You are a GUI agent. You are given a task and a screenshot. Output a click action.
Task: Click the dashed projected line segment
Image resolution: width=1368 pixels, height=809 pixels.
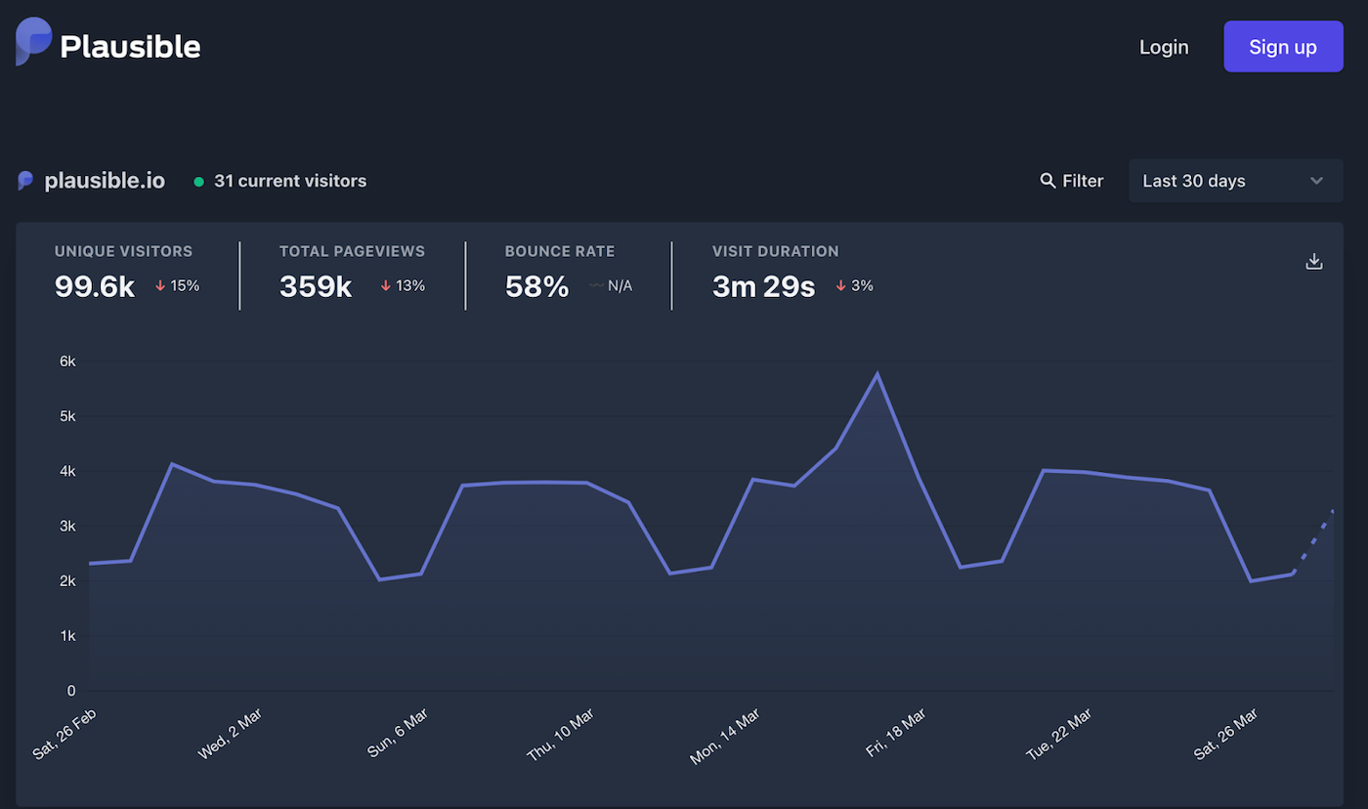pos(1313,541)
